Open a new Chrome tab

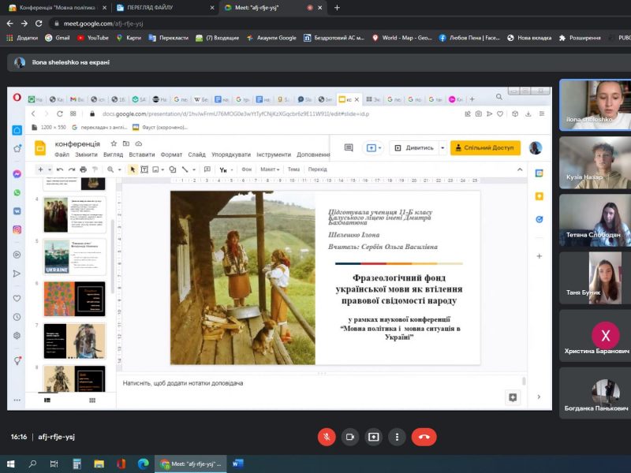[x=337, y=7]
